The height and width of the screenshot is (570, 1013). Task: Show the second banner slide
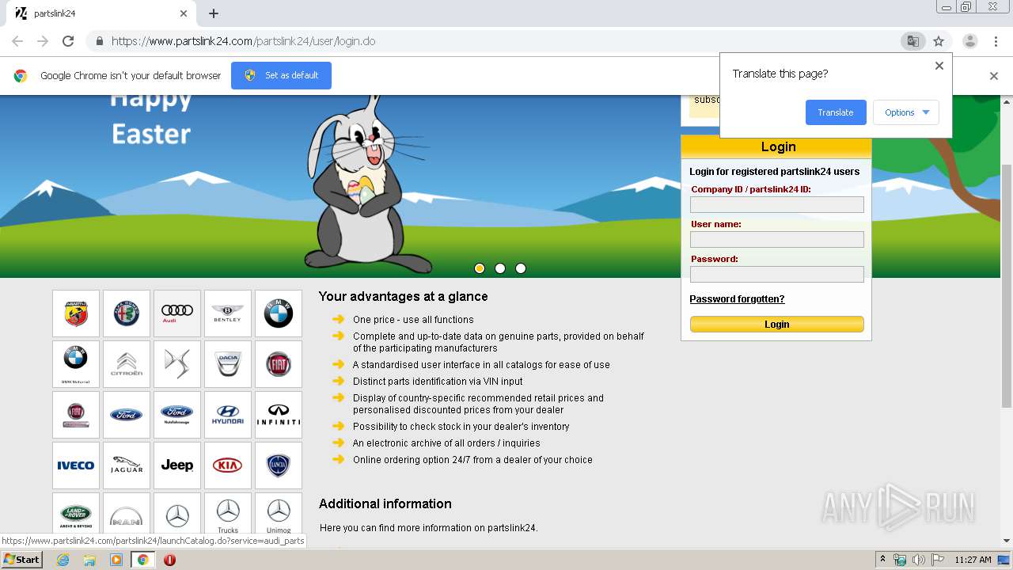500,268
